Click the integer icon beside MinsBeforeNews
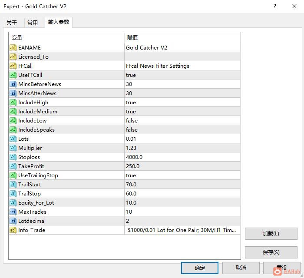The width and height of the screenshot is (304, 278). coord(13,84)
